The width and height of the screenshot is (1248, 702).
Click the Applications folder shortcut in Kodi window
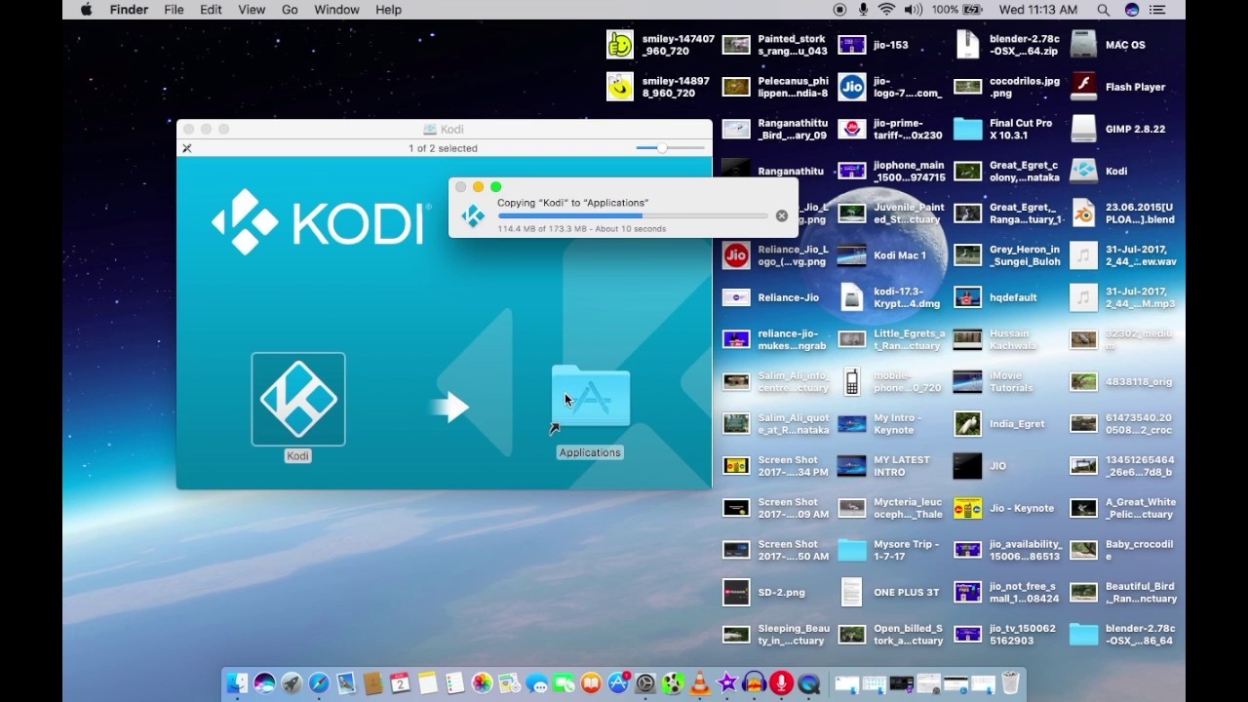[x=591, y=397]
